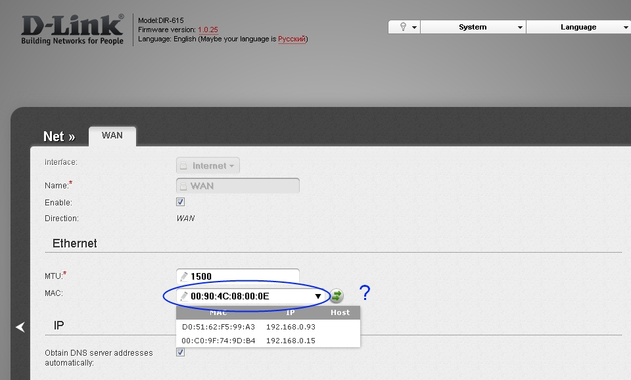This screenshot has height=380, width=631.
Task: Click IP 192.168.0.93 in list
Action: pyautogui.click(x=291, y=327)
